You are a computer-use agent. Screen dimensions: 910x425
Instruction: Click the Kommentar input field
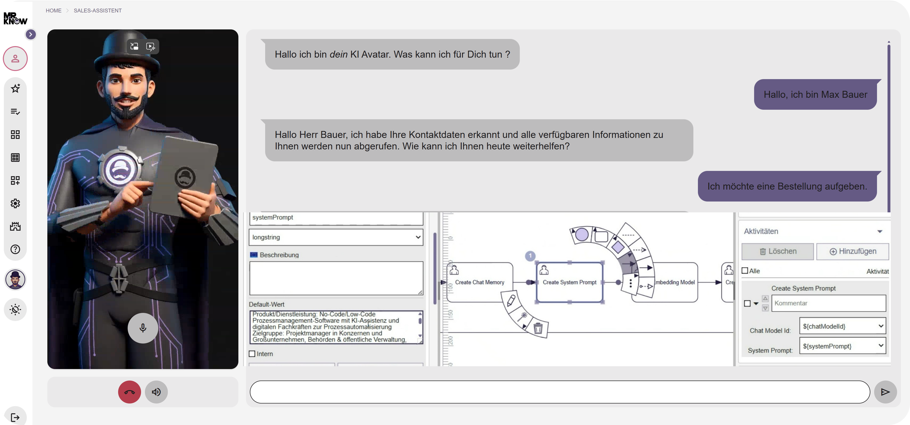tap(828, 303)
